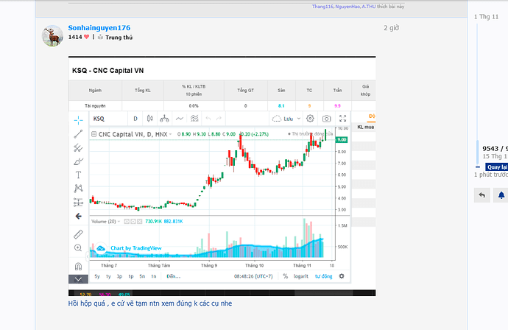Select the pitchfork drawing tool
The height and width of the screenshot is (330, 508).
[x=78, y=148]
